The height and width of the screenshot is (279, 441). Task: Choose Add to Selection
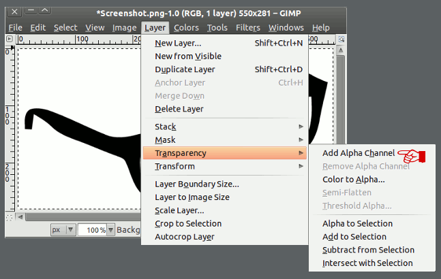tap(371, 237)
